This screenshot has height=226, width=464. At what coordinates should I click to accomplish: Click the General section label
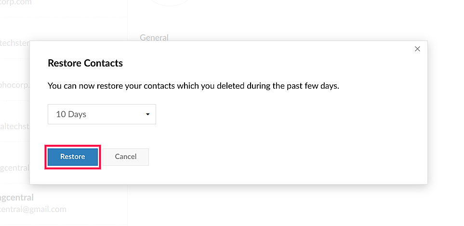(154, 37)
